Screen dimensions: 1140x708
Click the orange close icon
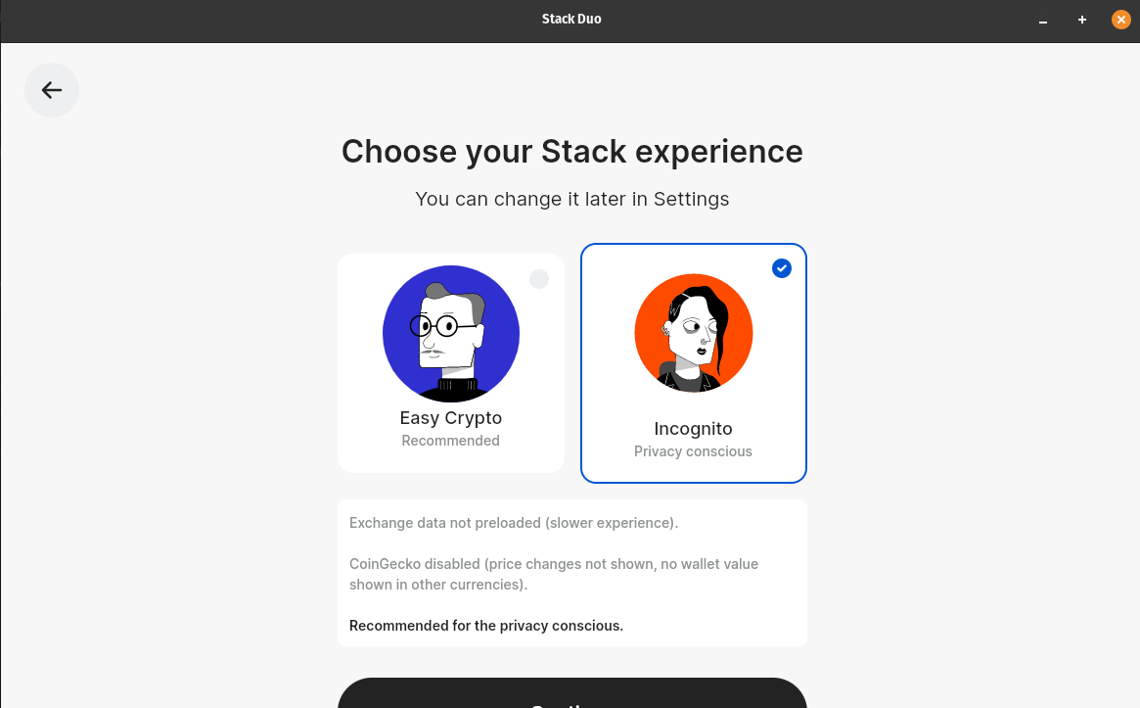[1120, 19]
